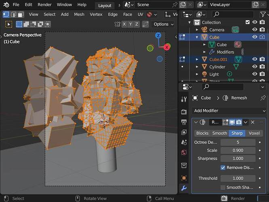Image resolution: width=269 pixels, height=202 pixels.
Task: Collapse the Cube tree item
Action: [x=197, y=37]
